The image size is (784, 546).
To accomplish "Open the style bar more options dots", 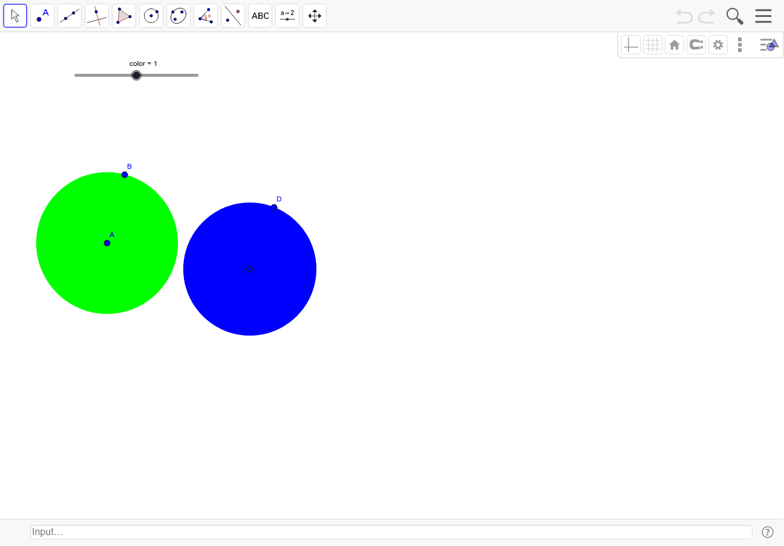I will click(x=740, y=45).
